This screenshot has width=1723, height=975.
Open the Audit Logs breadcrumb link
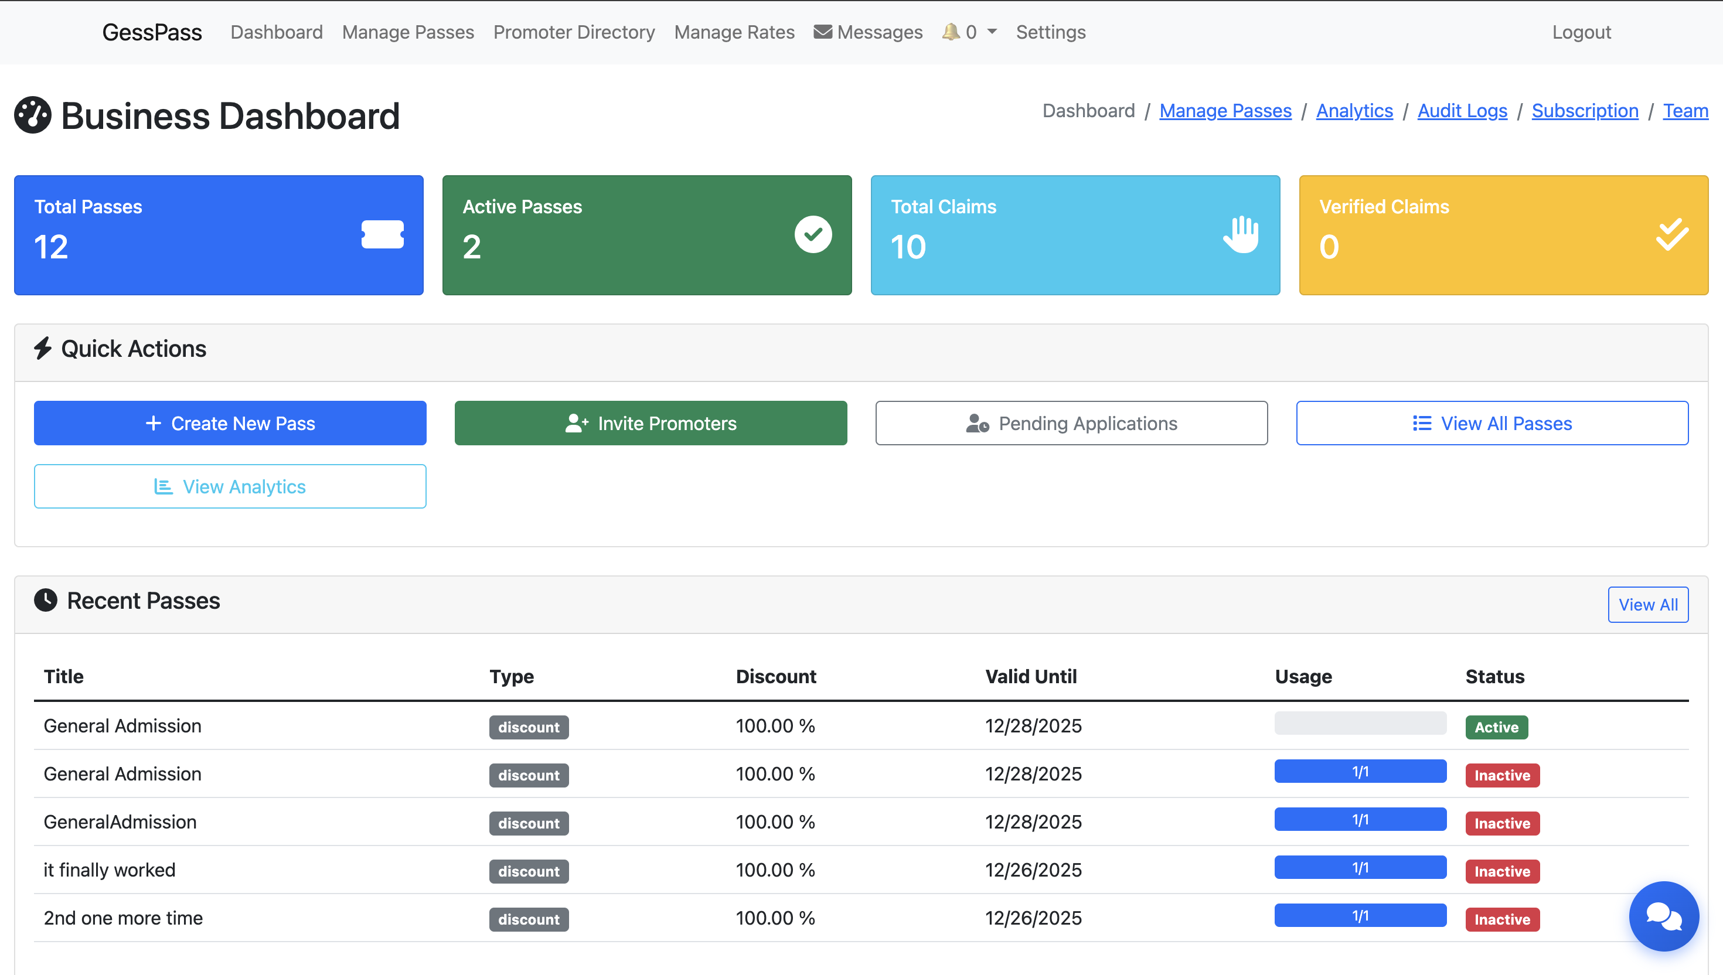point(1462,111)
